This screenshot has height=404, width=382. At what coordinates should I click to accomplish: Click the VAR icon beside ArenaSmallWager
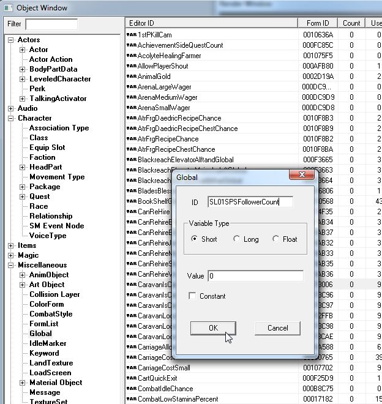pyautogui.click(x=132, y=108)
